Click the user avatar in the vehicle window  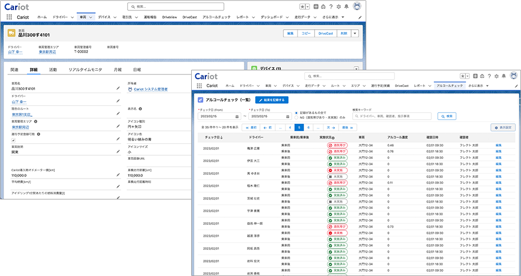pyautogui.click(x=357, y=6)
